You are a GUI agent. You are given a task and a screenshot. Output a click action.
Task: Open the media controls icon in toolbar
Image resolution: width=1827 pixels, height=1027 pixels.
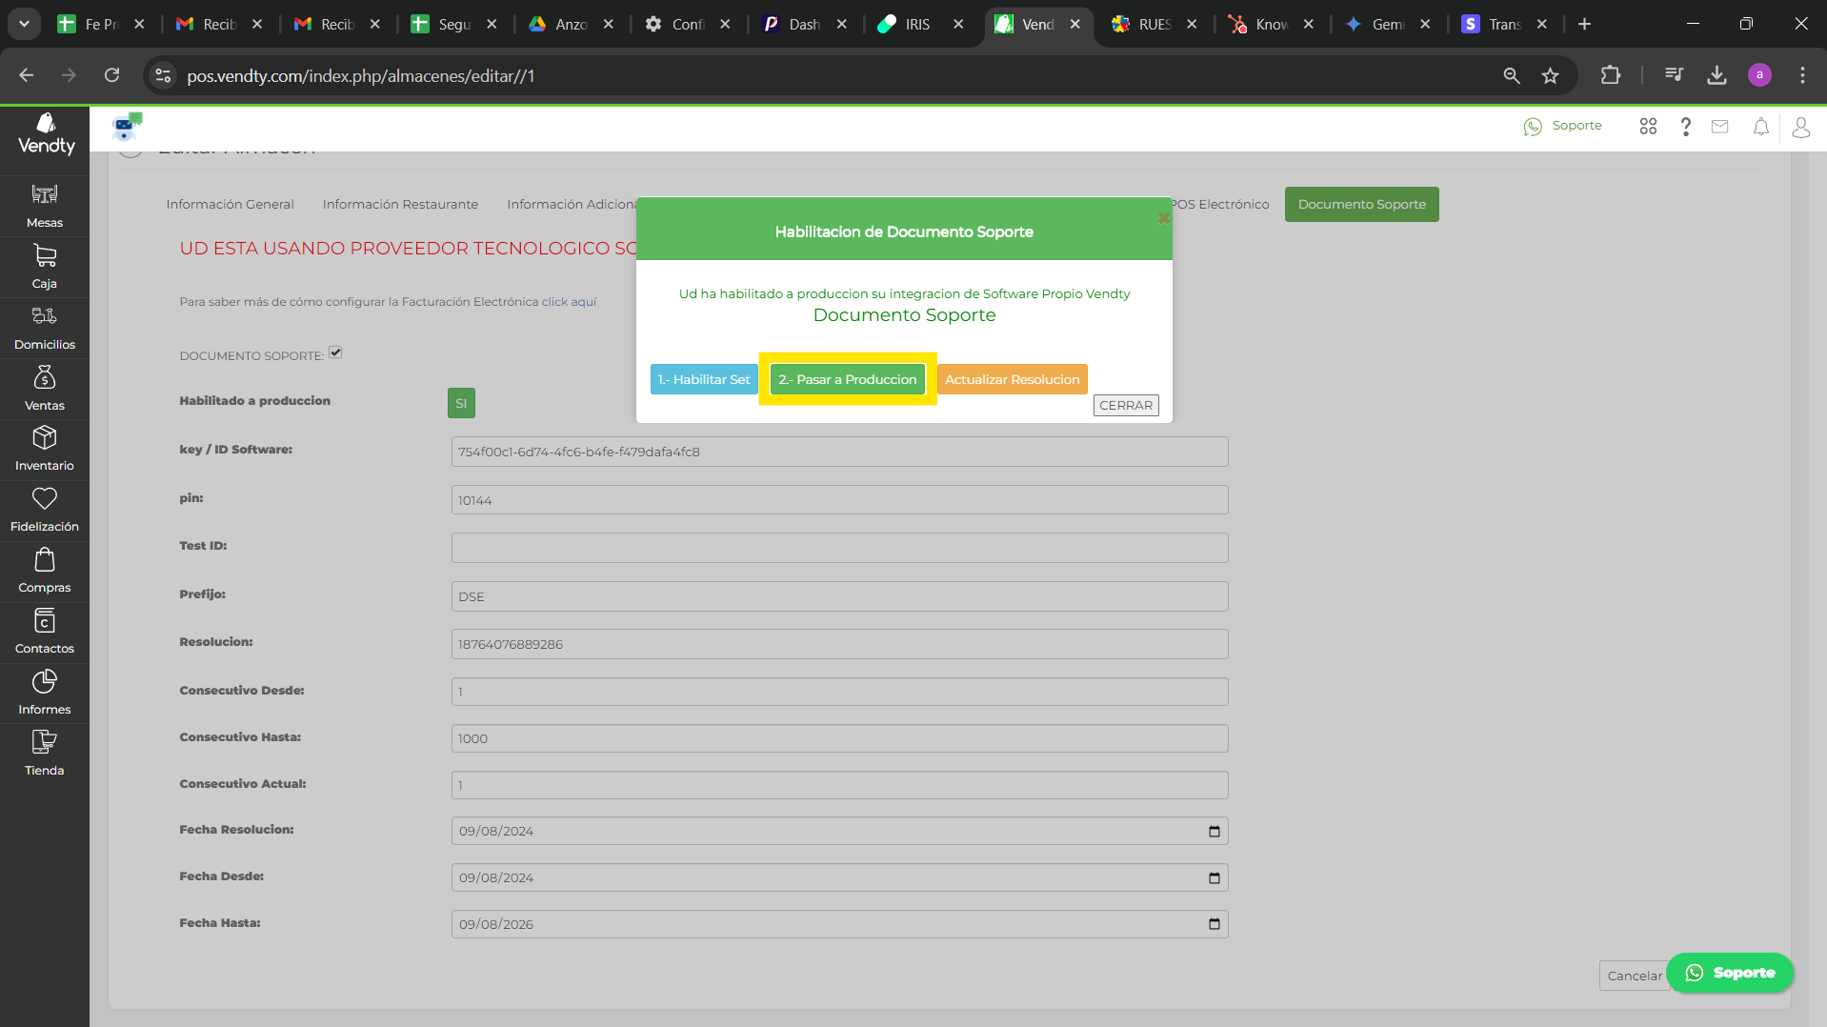pos(1674,75)
